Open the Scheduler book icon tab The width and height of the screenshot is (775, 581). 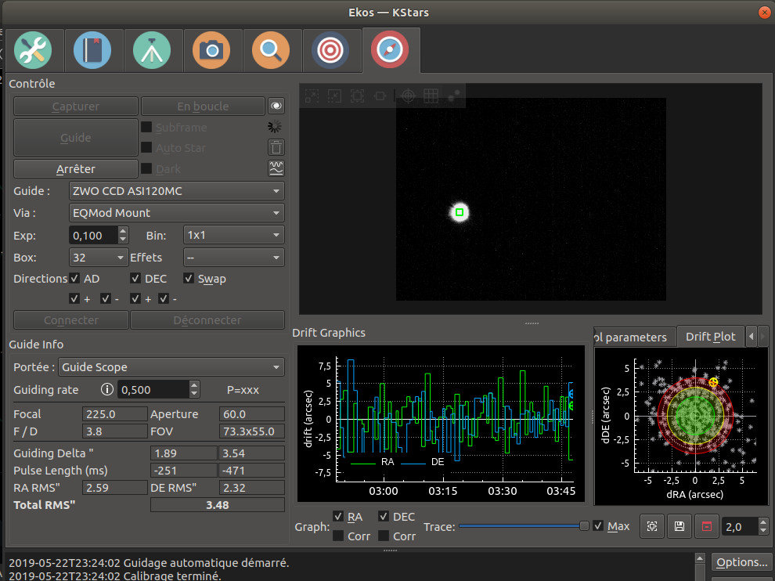[x=92, y=51]
